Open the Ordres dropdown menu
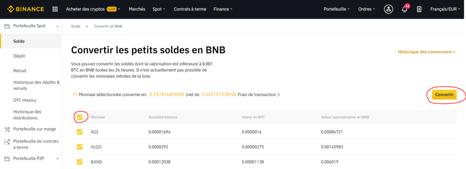 [367, 9]
